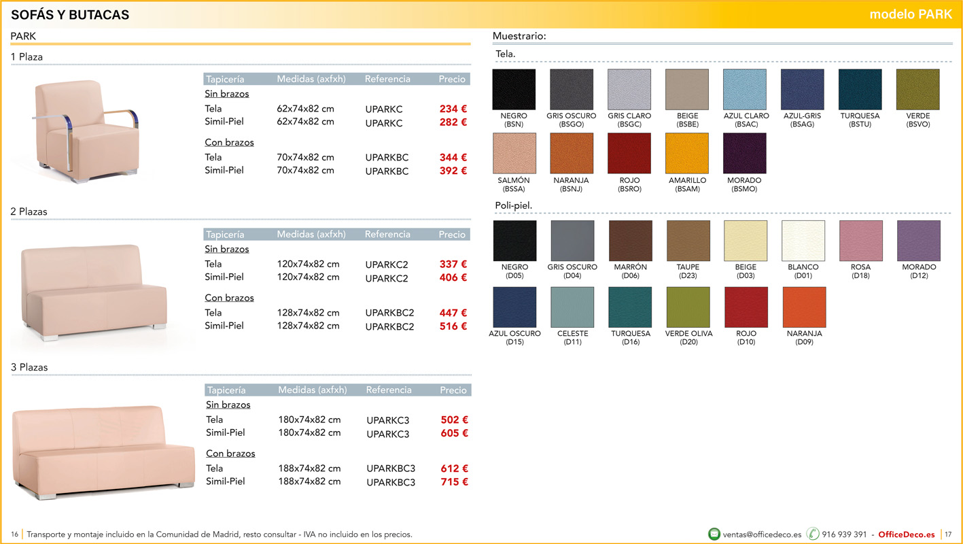The image size is (963, 544).
Task: Click the 447 € price
Action: [x=453, y=313]
